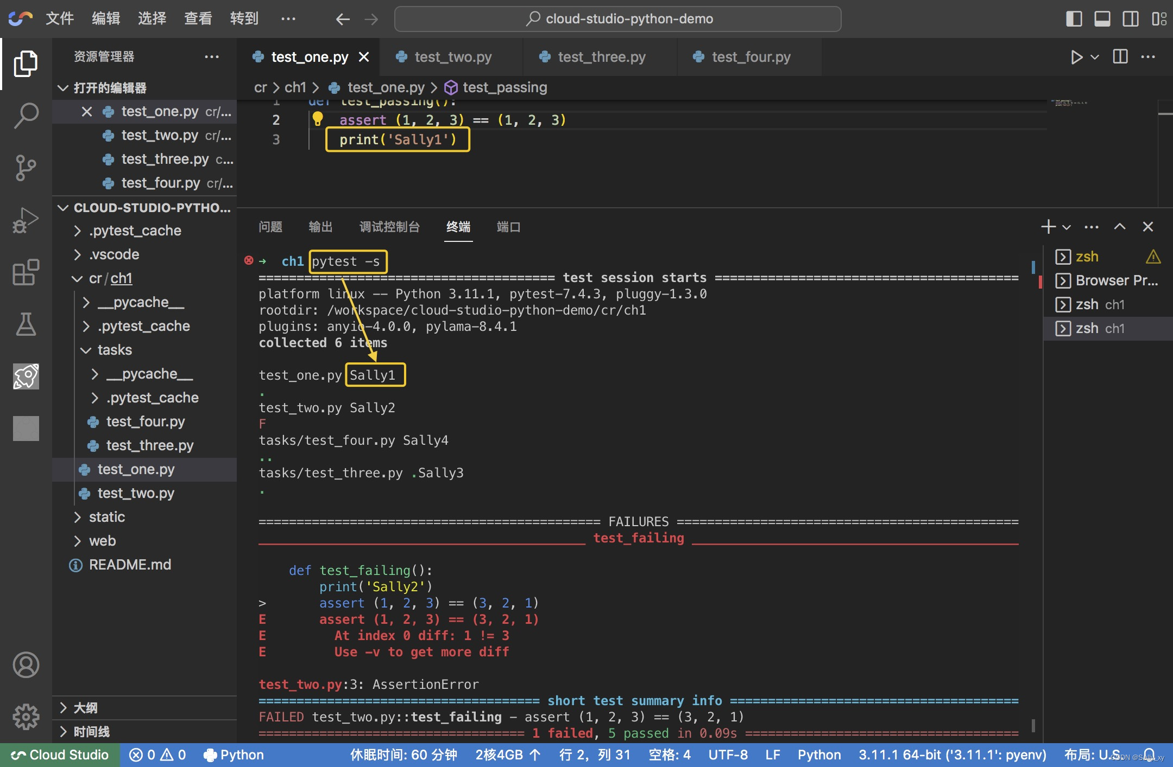Go forward with the right arrow

coord(371,20)
